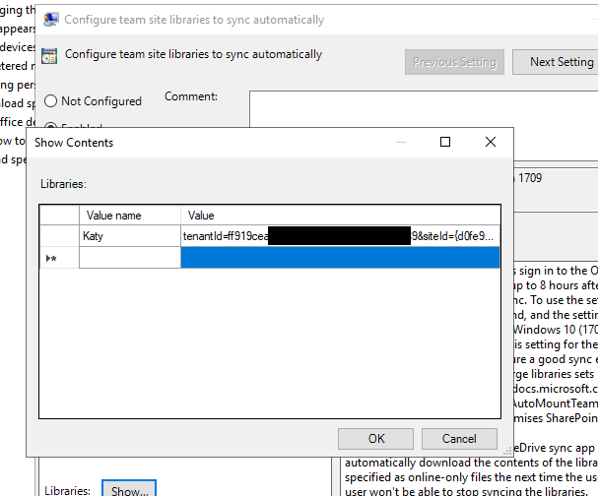Select the tenantId value cell

(x=340, y=236)
